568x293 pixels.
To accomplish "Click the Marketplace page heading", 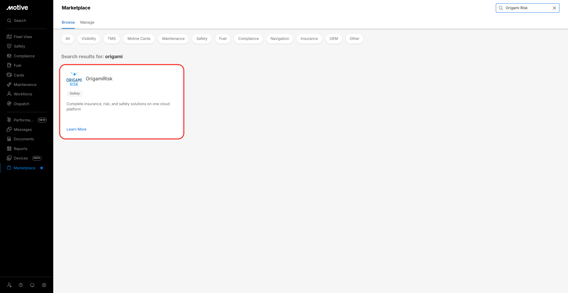I will tap(76, 8).
